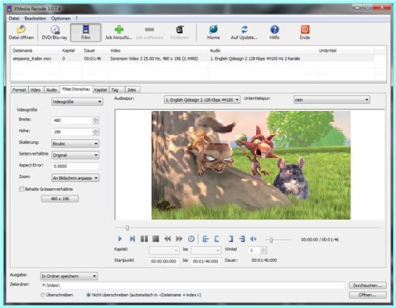The height and width of the screenshot is (308, 396).
Task: Expand the Skalierung Bicubic dropdown
Action: tap(75, 144)
